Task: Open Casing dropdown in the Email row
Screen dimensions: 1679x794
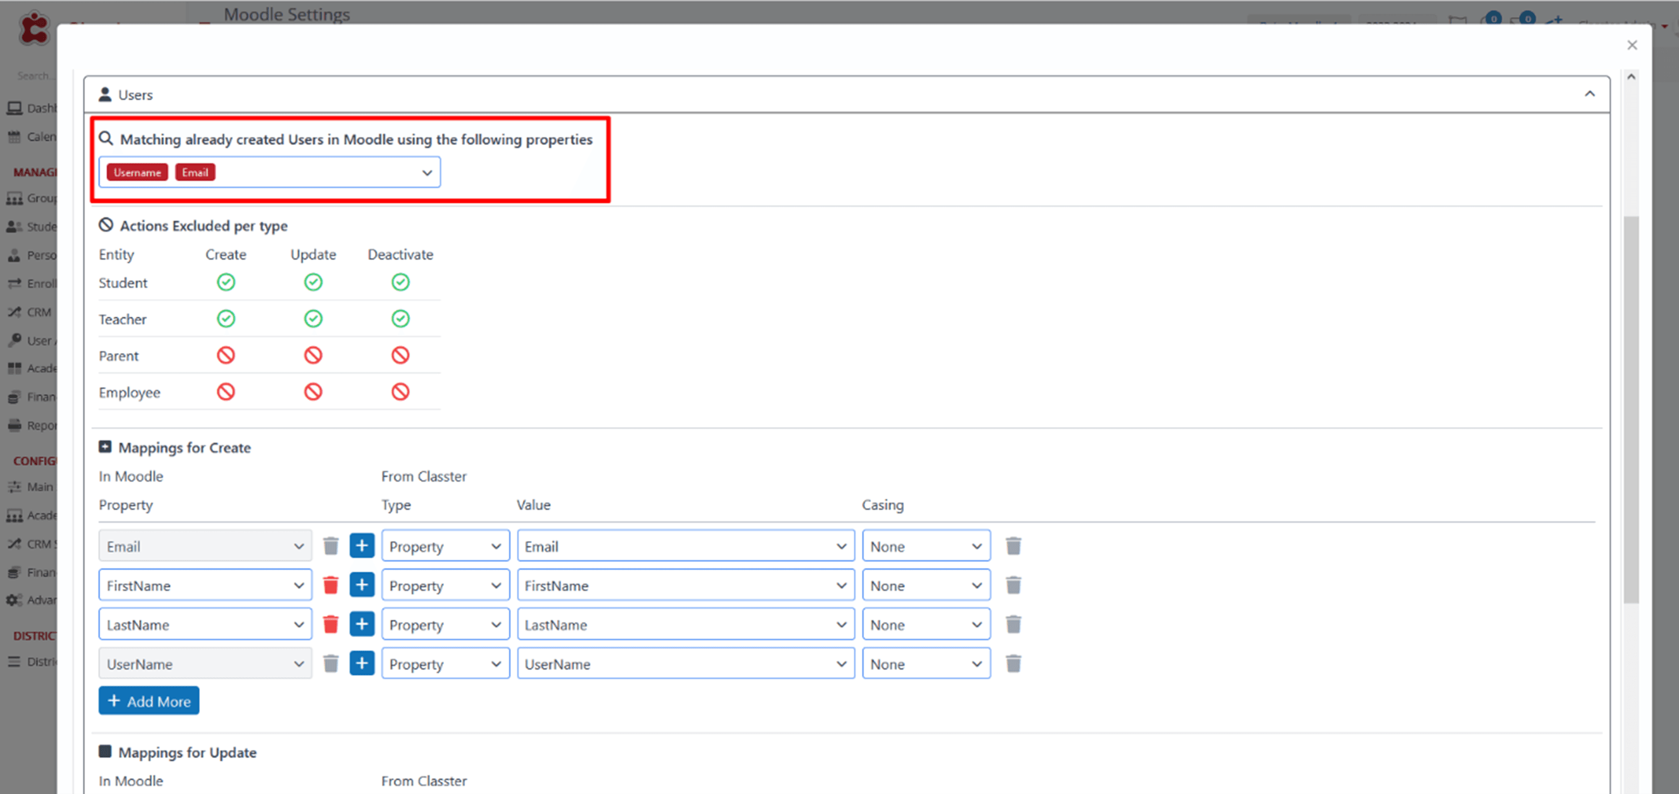Action: [x=926, y=546]
